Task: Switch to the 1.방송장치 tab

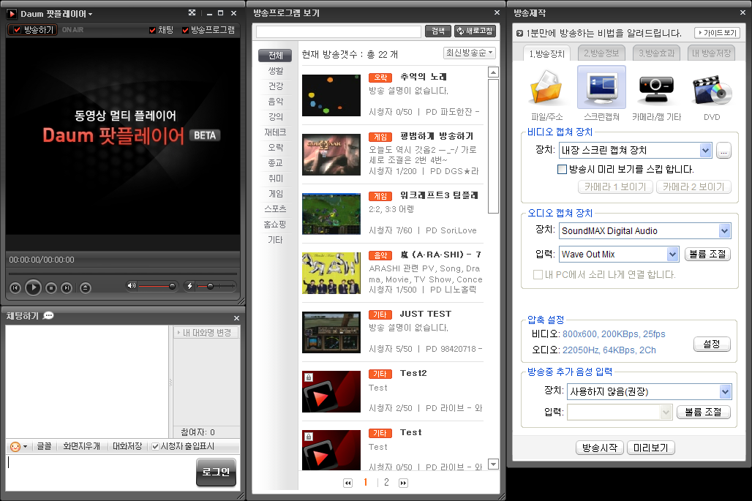Action: 547,53
